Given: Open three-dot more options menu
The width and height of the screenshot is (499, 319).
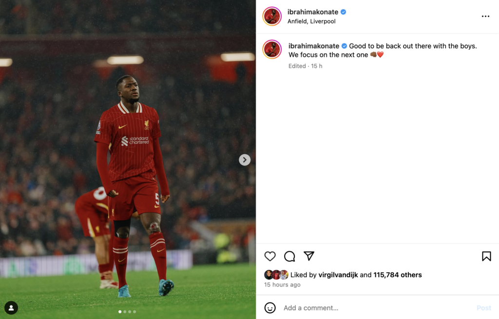Looking at the screenshot, I should pos(485,16).
